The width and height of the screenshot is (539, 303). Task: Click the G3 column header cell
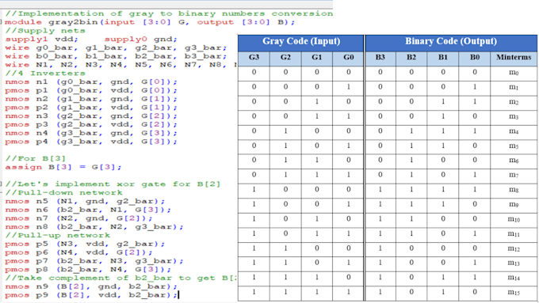click(254, 58)
